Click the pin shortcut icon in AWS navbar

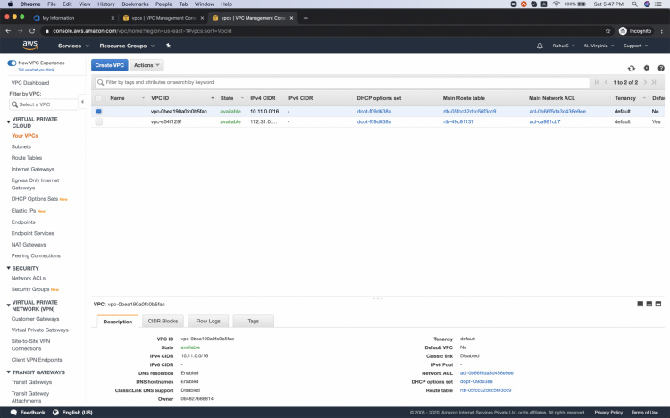point(168,46)
